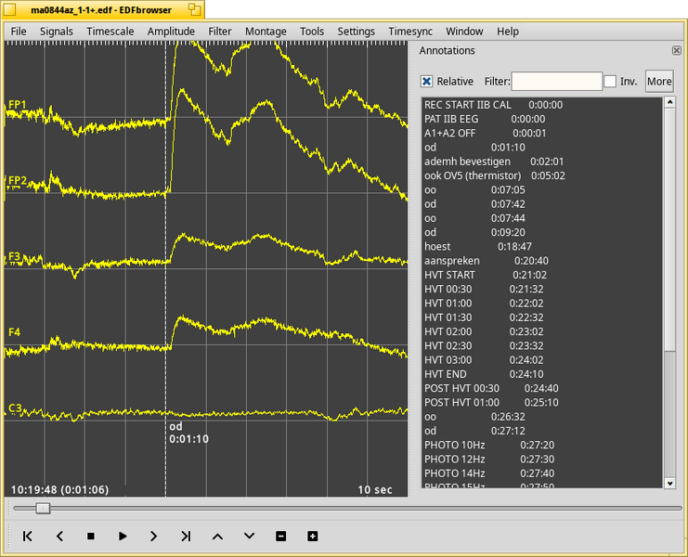The image size is (688, 557).
Task: Open the Montage menu
Action: point(266,32)
